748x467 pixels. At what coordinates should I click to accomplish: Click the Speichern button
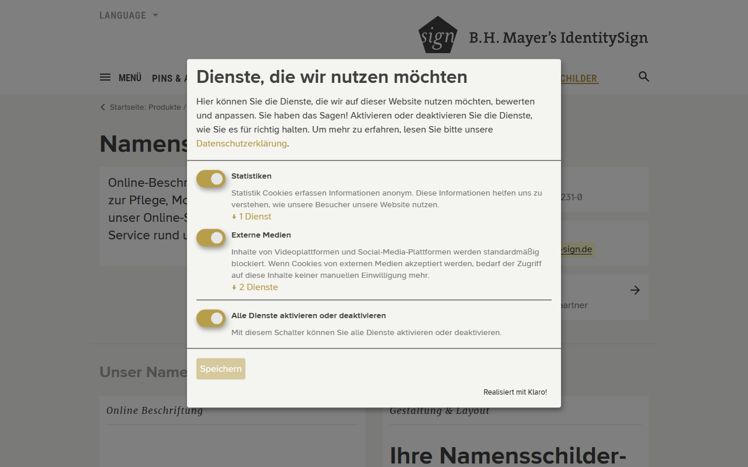tap(221, 369)
